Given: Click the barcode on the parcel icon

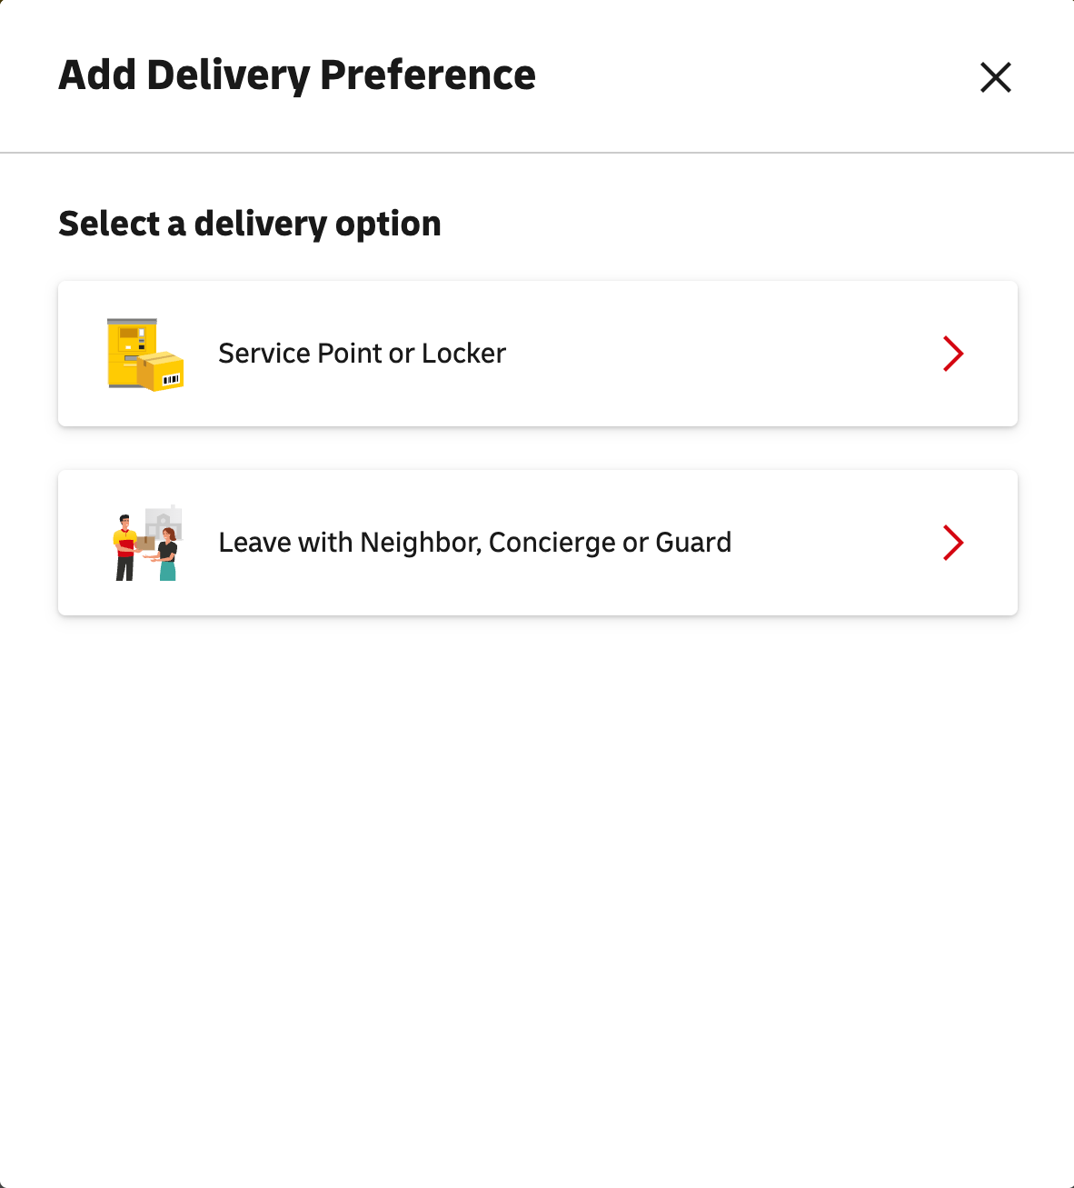Looking at the screenshot, I should coord(171,377).
